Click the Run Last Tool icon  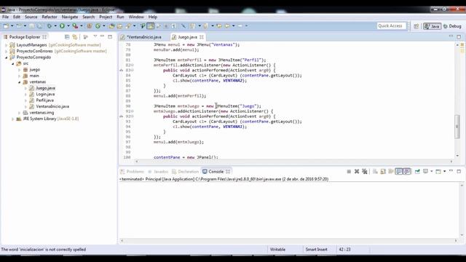pos(75,26)
